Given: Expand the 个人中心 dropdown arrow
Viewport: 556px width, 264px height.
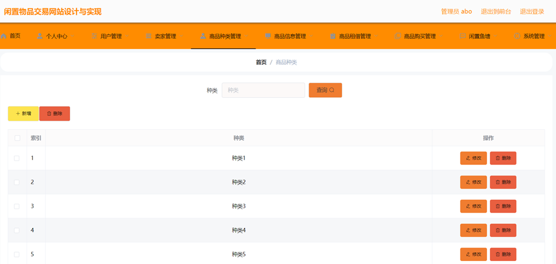Looking at the screenshot, I should pyautogui.click(x=72, y=36).
